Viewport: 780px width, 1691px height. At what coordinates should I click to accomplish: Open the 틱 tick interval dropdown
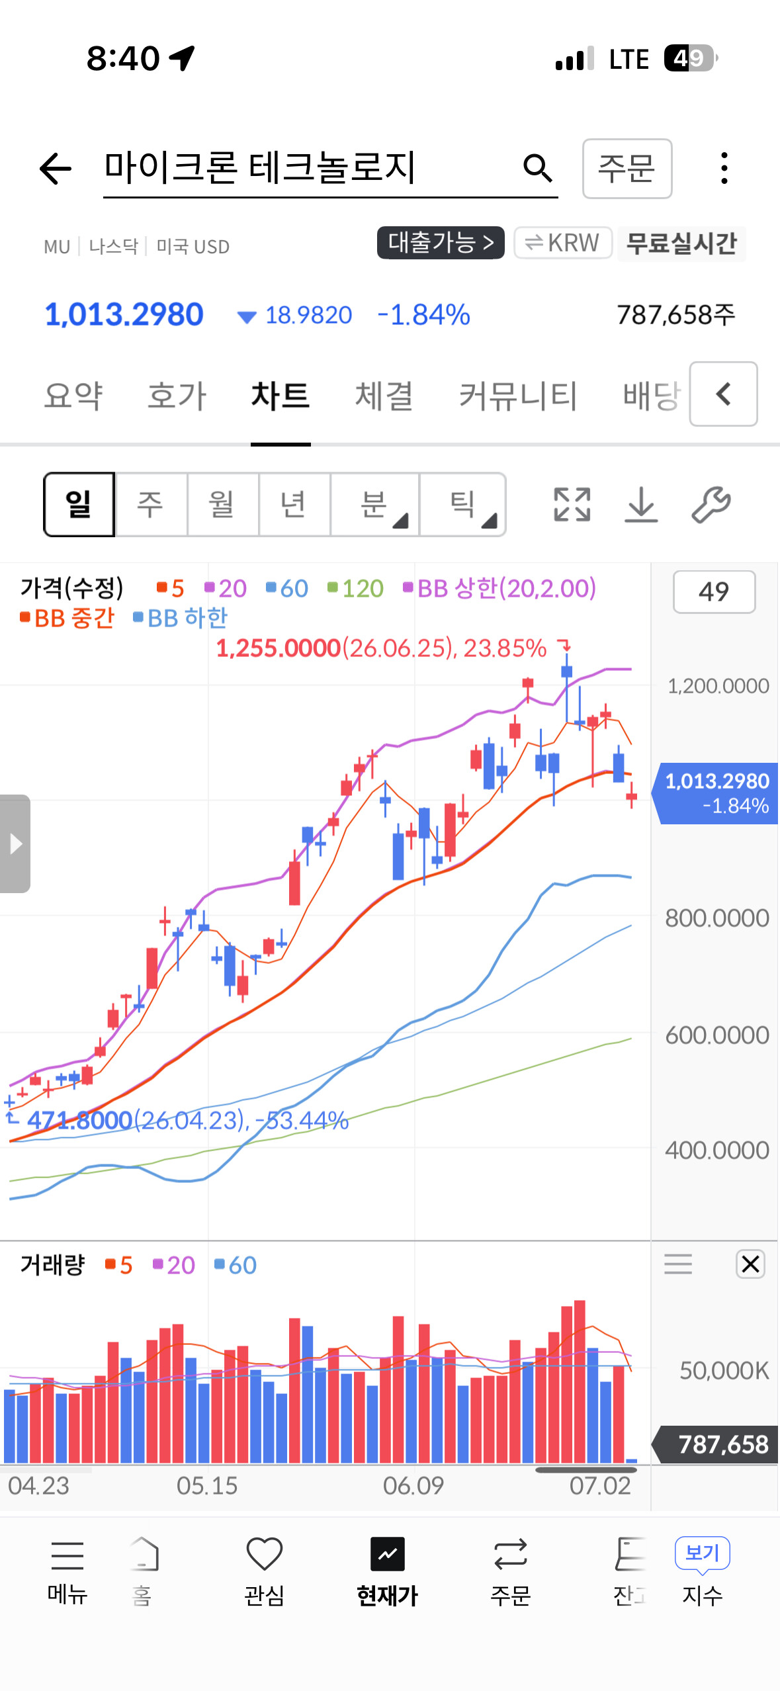[463, 505]
